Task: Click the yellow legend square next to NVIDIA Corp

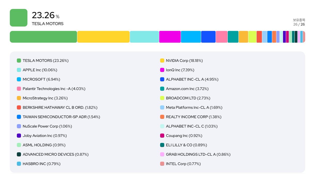Action: tap(162, 61)
